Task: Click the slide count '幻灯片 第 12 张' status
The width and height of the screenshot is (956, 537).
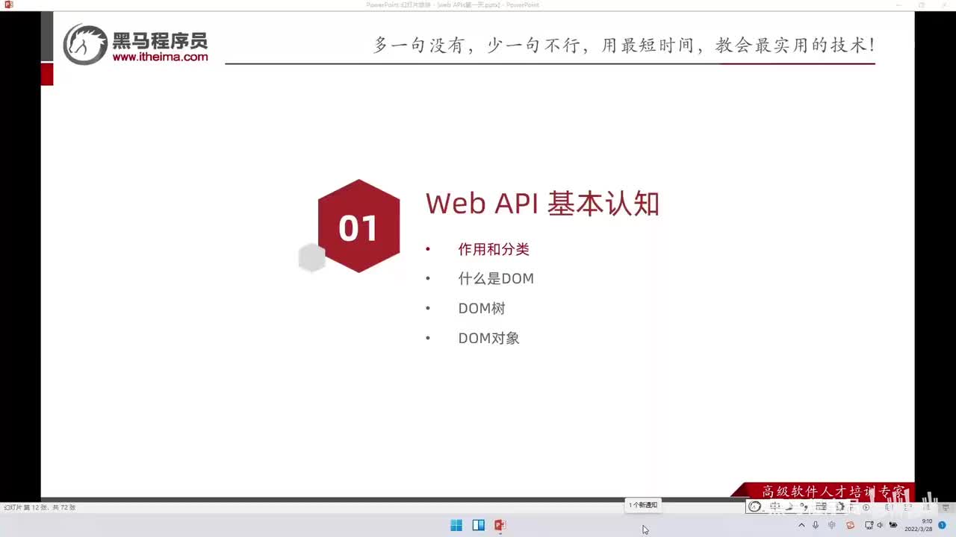Action: (x=40, y=507)
